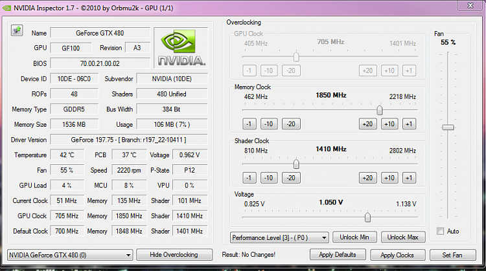
Task: Click Apply Clocks
Action: pos(397,255)
